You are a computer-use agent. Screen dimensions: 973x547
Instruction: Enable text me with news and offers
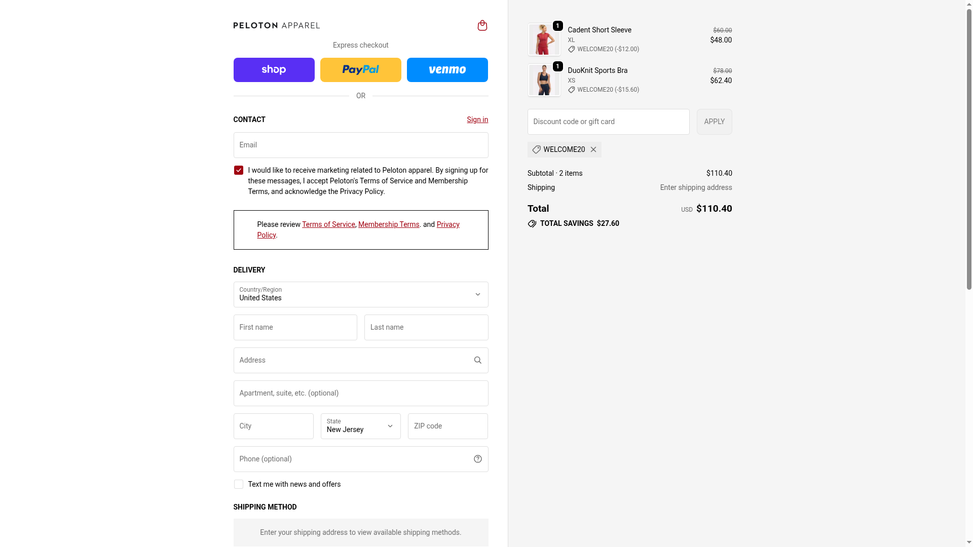tap(238, 484)
